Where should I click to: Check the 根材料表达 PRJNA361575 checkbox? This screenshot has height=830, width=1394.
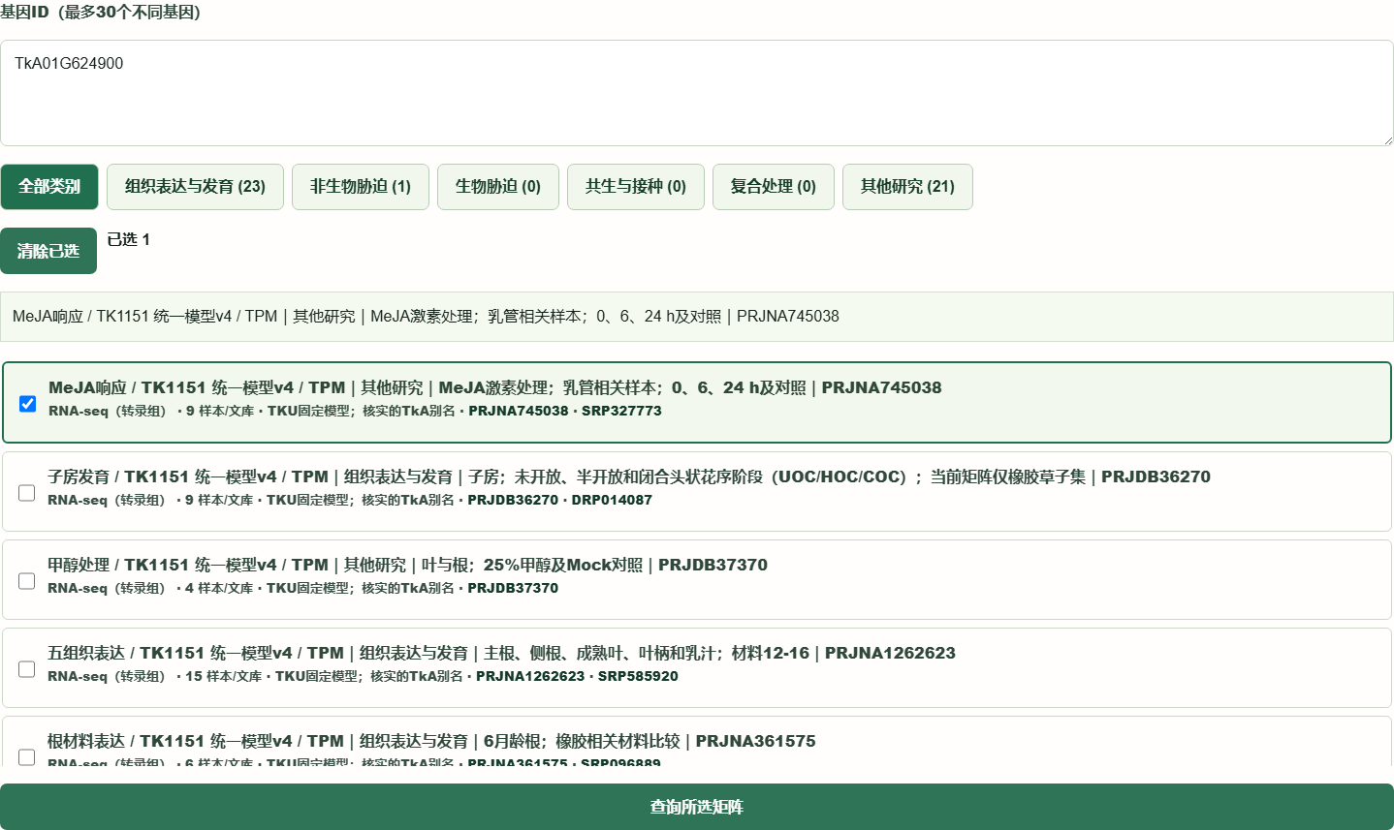tap(27, 756)
